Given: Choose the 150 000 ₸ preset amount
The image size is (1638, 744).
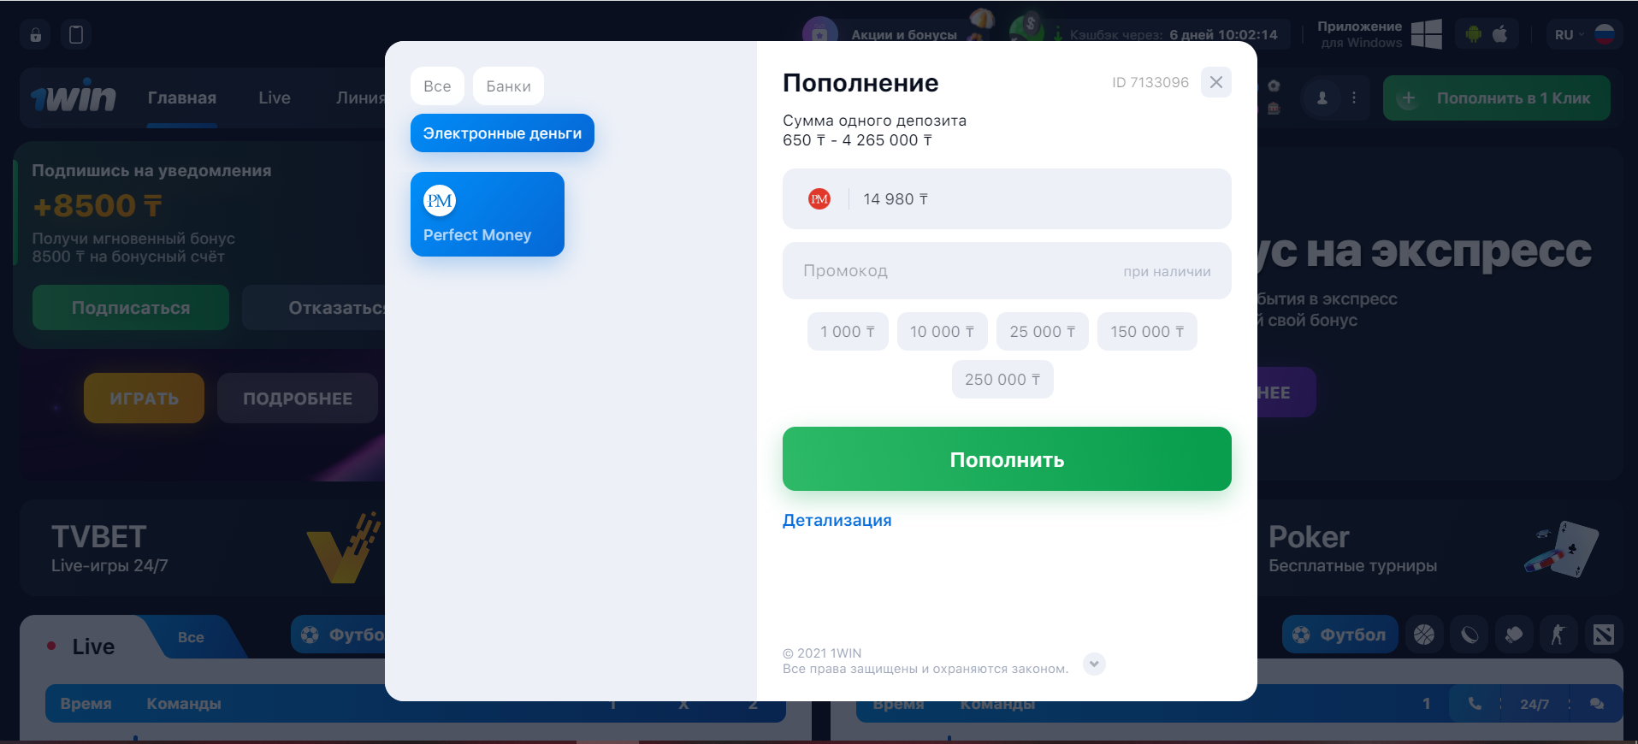Looking at the screenshot, I should (1147, 331).
